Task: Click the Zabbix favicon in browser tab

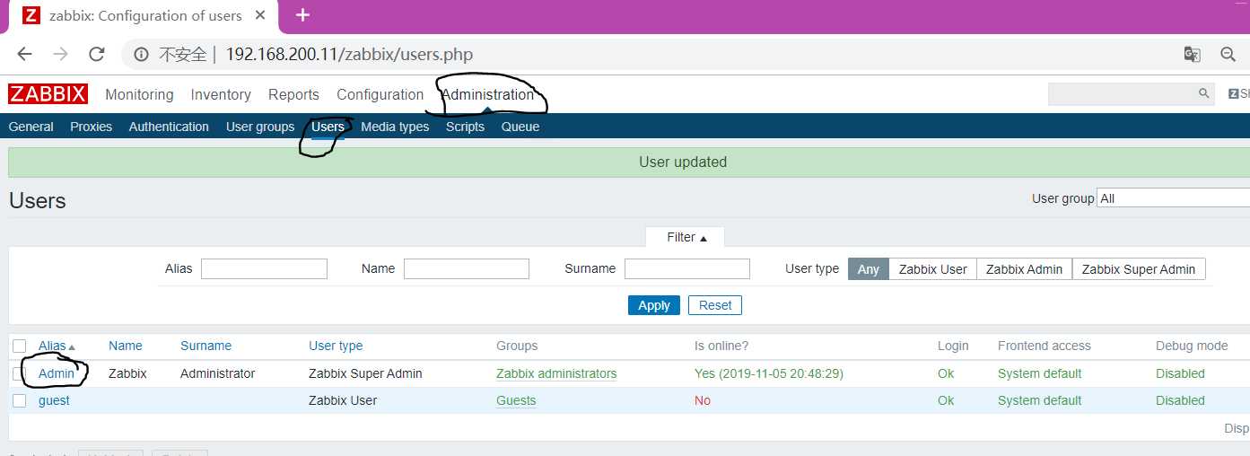Action: tap(31, 15)
